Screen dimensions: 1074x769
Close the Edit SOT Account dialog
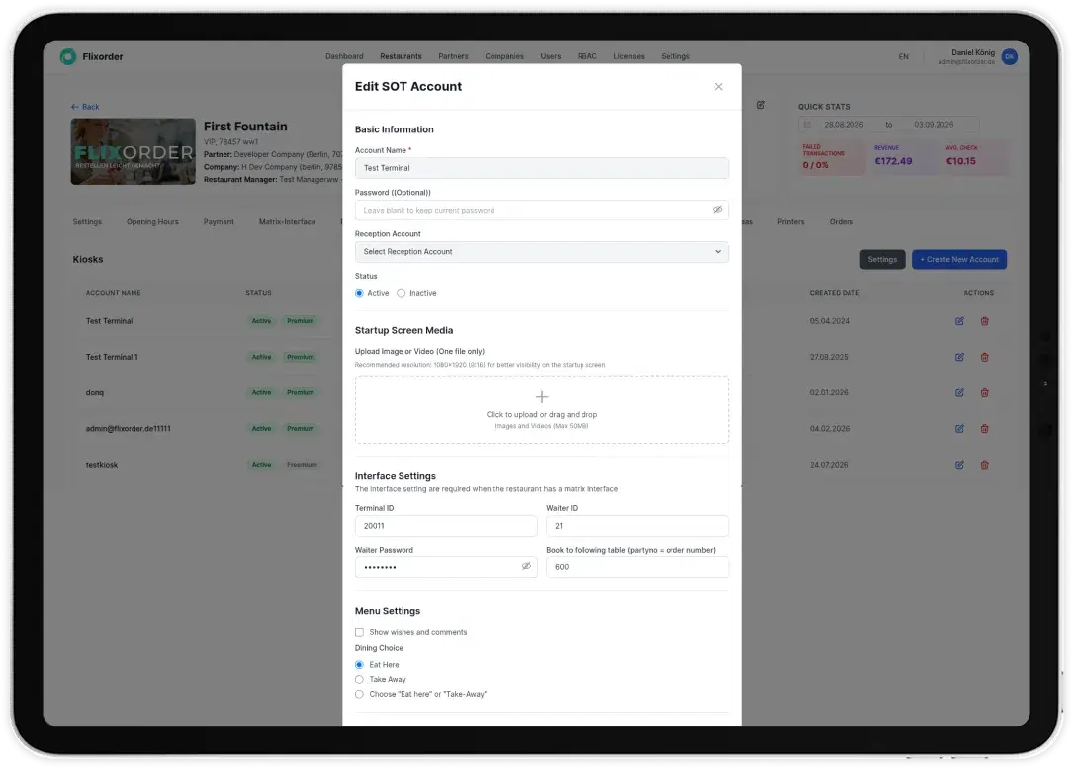719,86
